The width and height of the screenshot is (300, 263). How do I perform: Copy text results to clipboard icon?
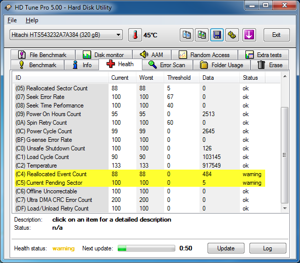(186, 35)
